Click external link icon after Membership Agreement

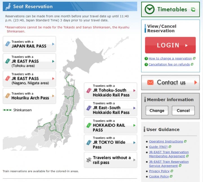[x=187, y=156]
